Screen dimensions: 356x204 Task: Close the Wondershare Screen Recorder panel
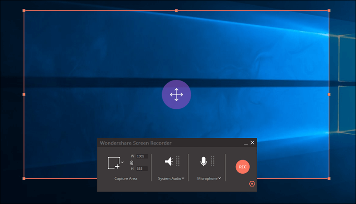point(252,143)
